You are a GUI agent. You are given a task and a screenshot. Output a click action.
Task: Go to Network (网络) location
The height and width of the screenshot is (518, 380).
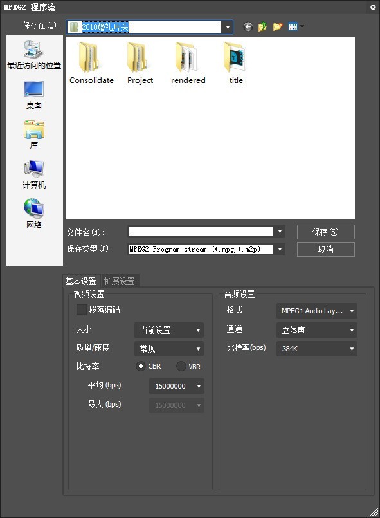click(x=34, y=214)
